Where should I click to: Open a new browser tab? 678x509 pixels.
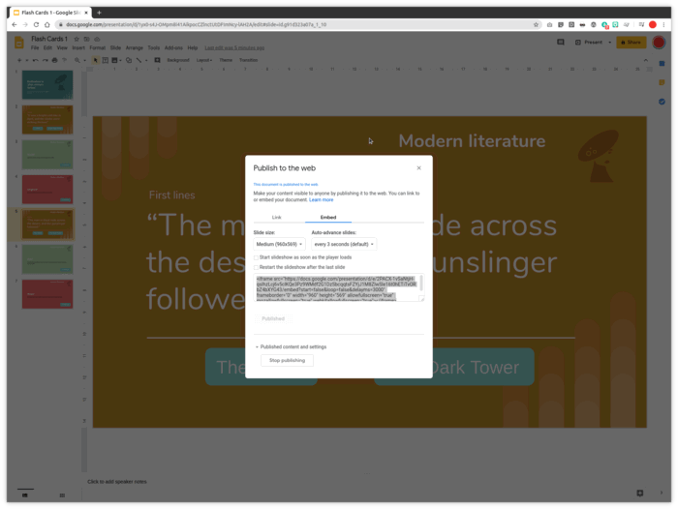pos(99,13)
